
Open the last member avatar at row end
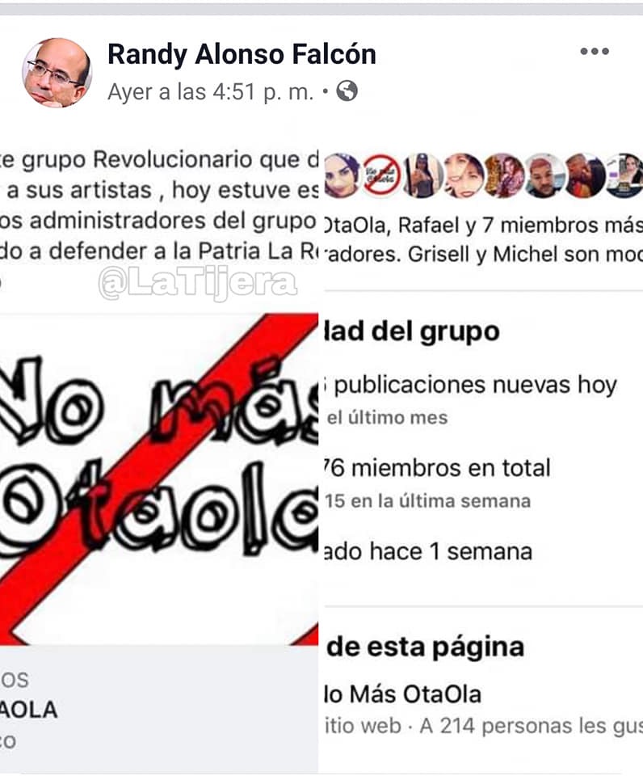pyautogui.click(x=624, y=175)
